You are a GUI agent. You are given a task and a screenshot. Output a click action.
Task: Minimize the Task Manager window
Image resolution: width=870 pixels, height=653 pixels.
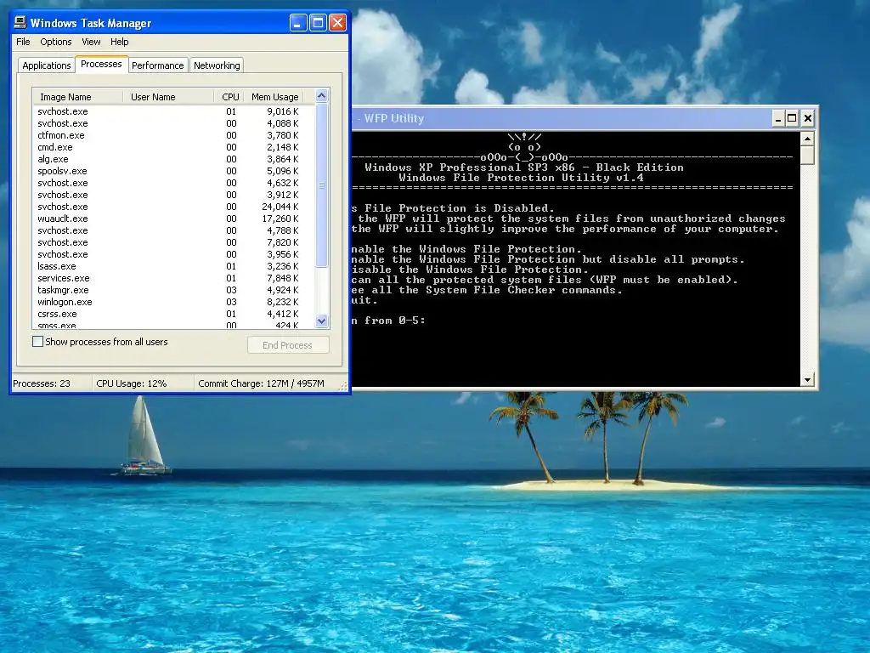298,23
